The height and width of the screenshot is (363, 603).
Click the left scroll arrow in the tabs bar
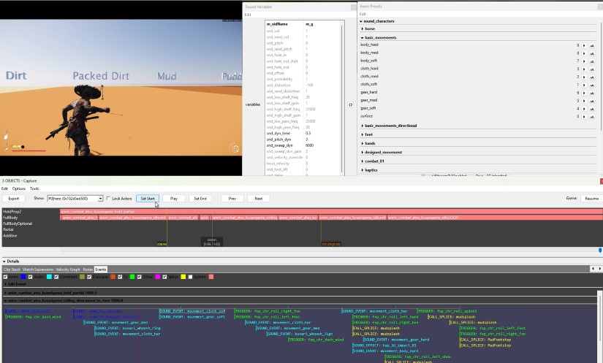pyautogui.click(x=593, y=269)
